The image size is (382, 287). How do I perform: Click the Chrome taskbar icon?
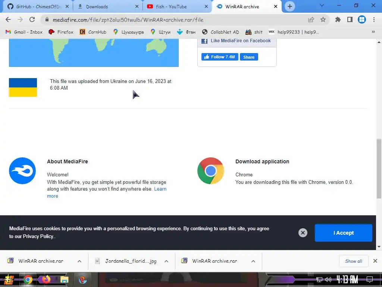pyautogui.click(x=28, y=280)
